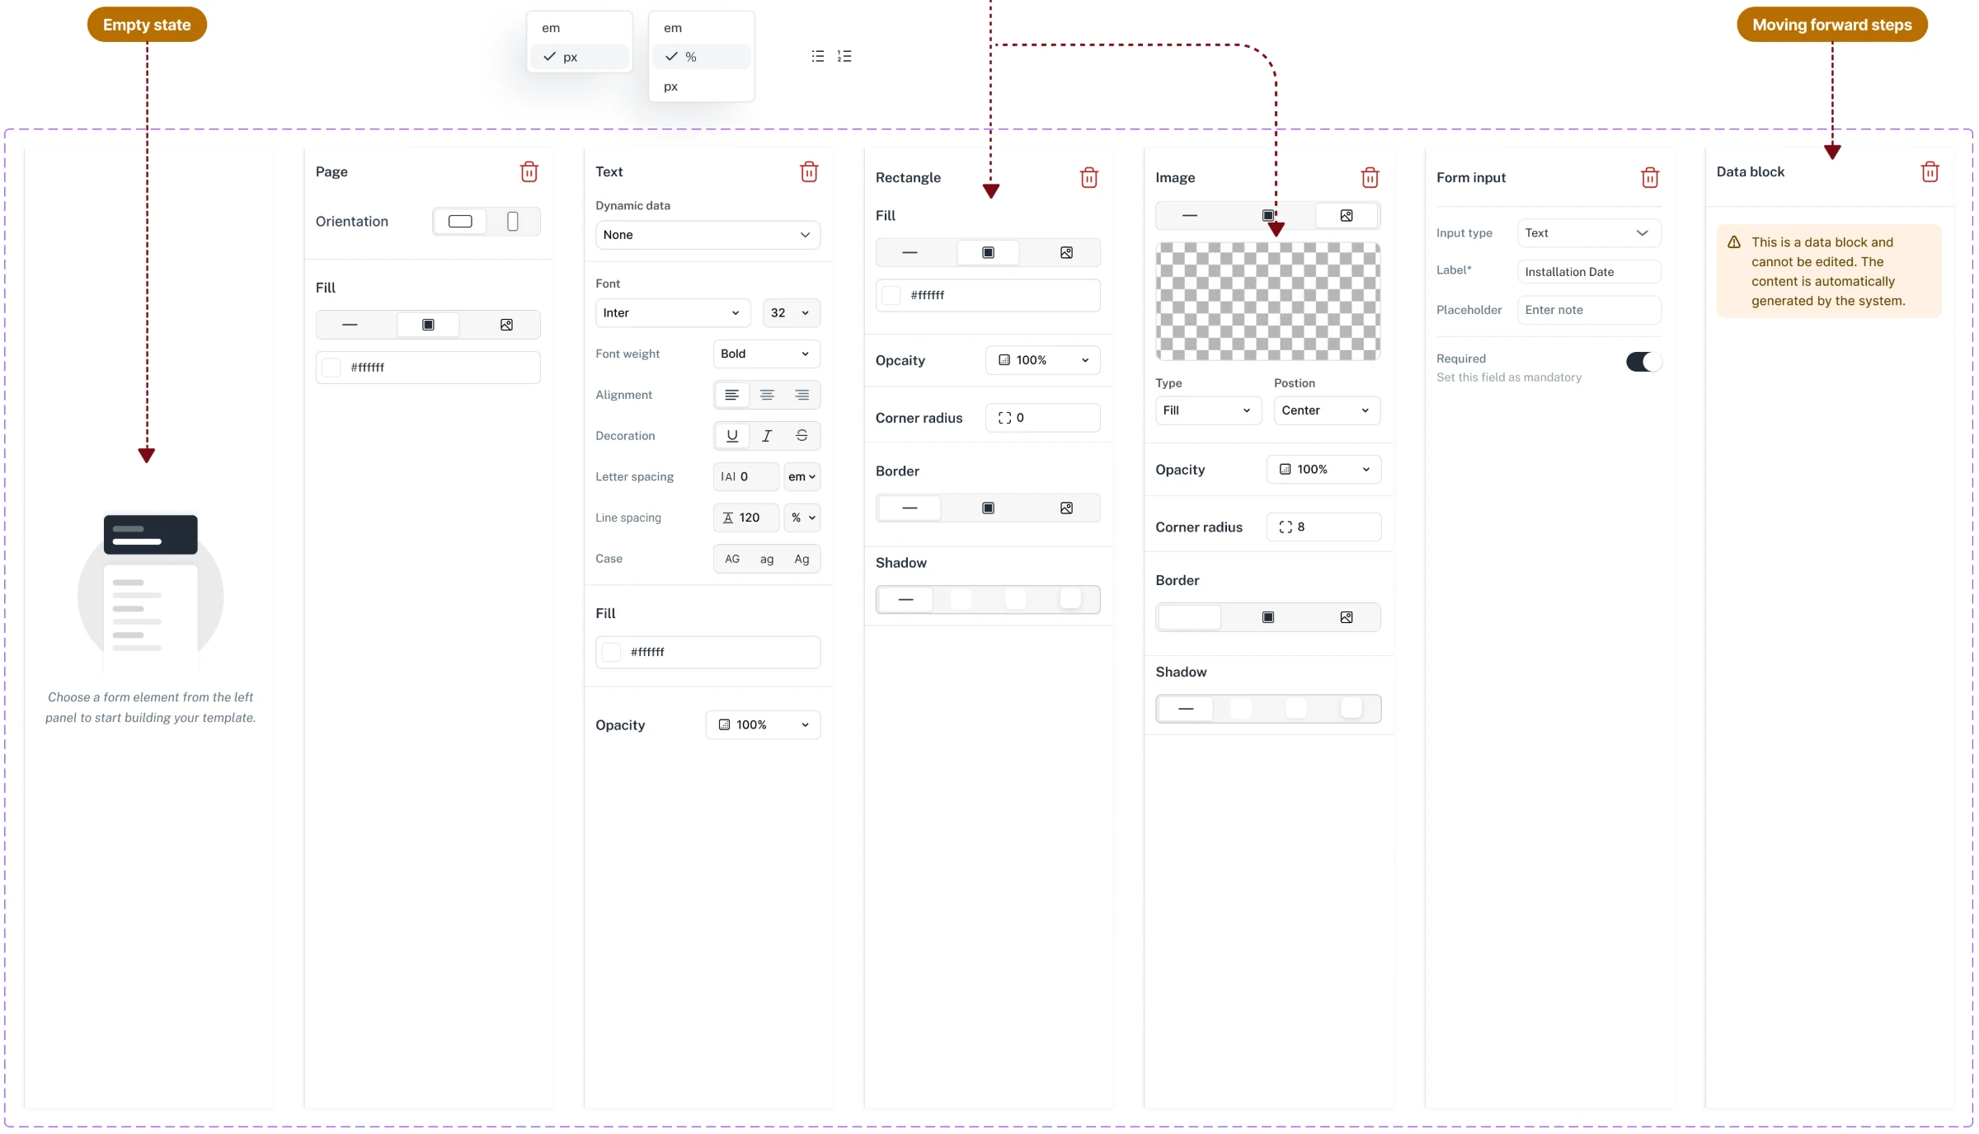The image size is (1979, 1134).
Task: Click the Installation Date label field
Action: point(1589,272)
